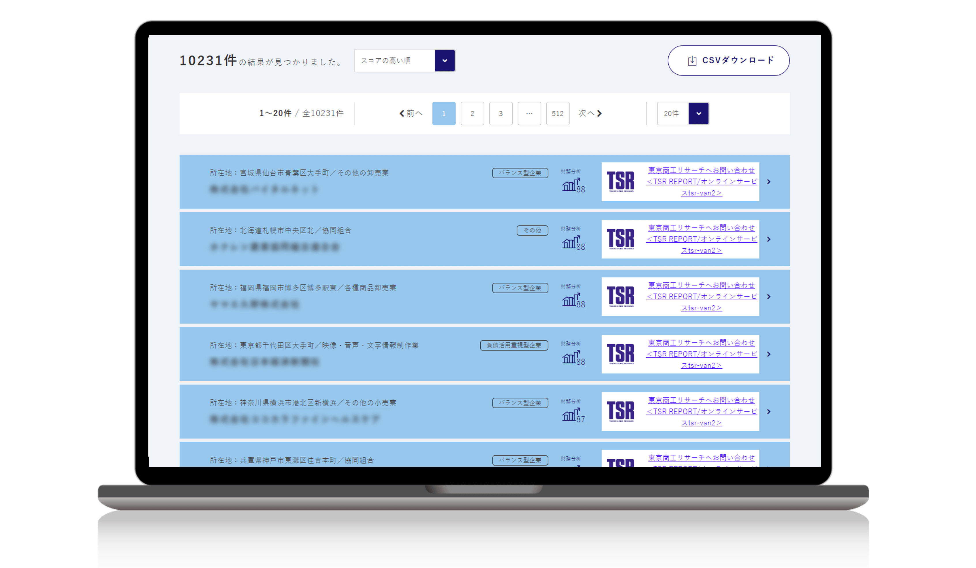Click the 負債活用重視型企業 tag

pos(514,345)
